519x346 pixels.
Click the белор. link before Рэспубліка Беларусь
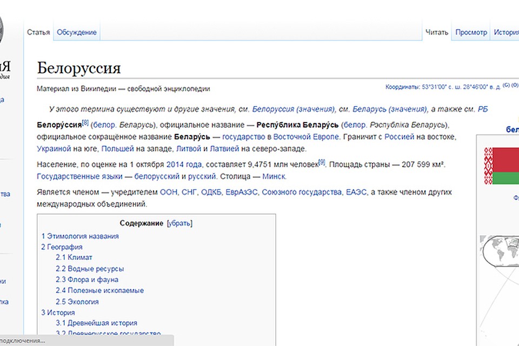tap(355, 125)
